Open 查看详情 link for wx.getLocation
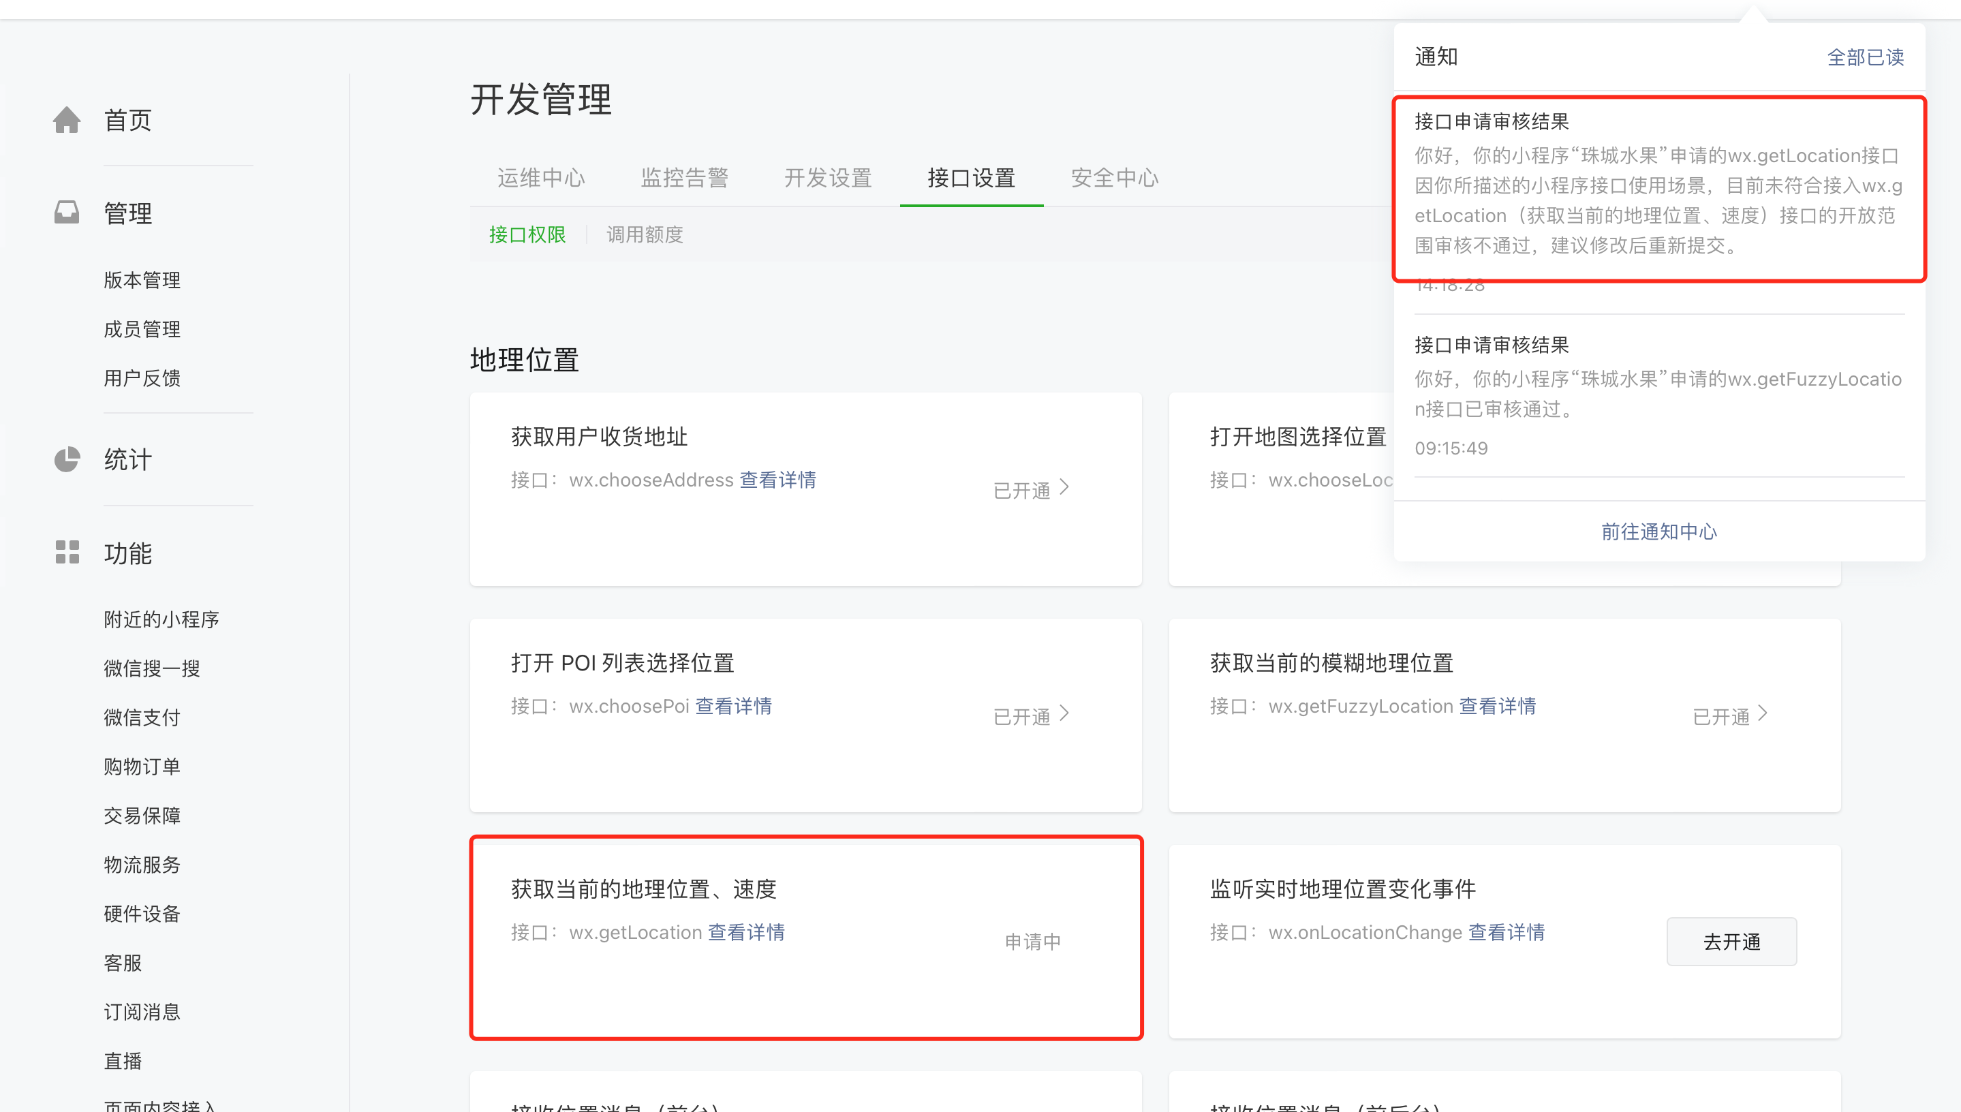Image resolution: width=1961 pixels, height=1112 pixels. (x=746, y=933)
